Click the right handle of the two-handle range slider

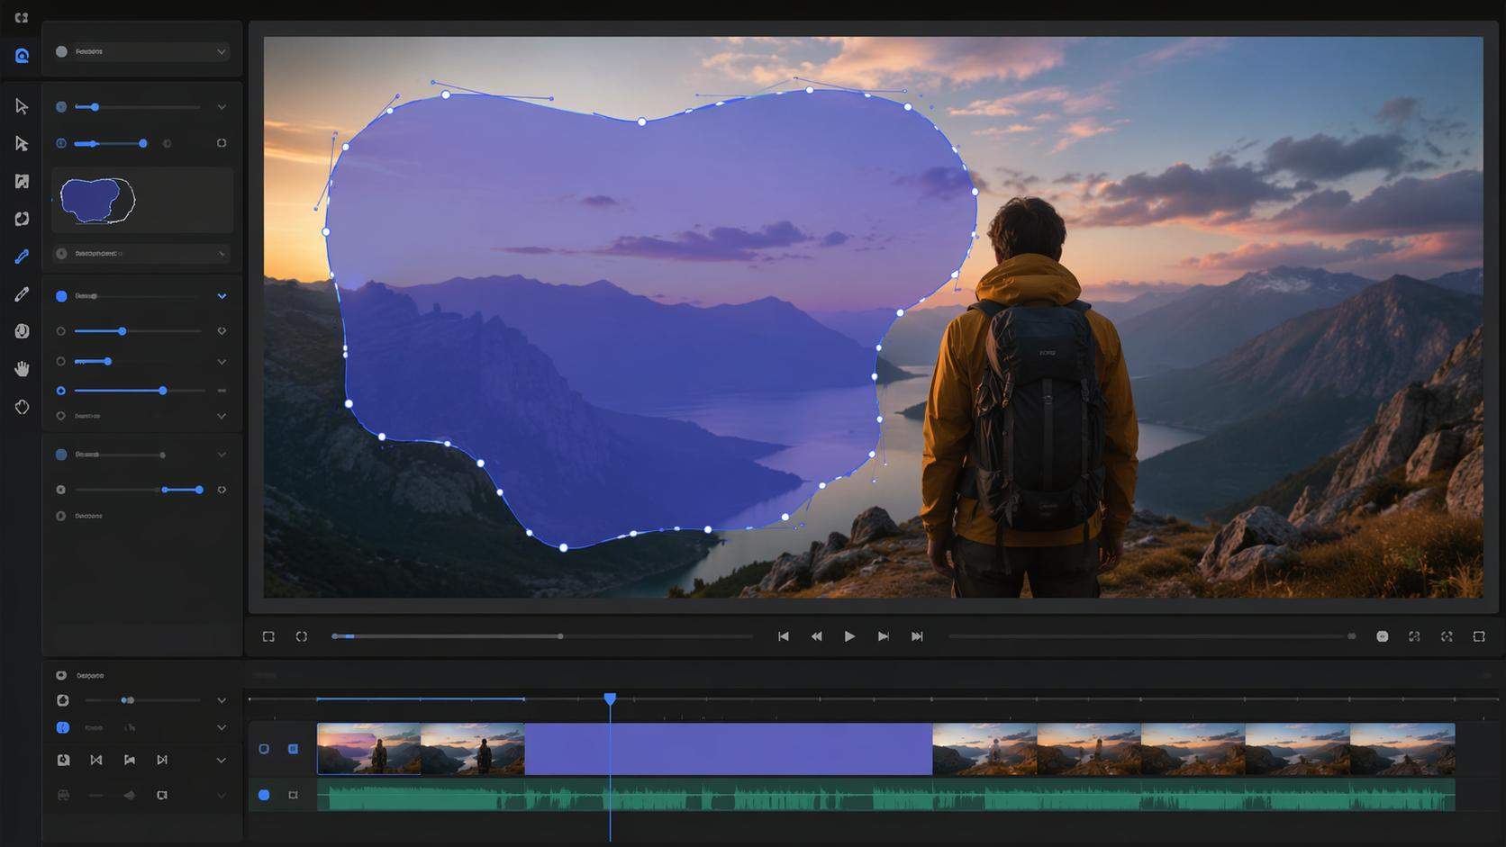click(x=199, y=490)
